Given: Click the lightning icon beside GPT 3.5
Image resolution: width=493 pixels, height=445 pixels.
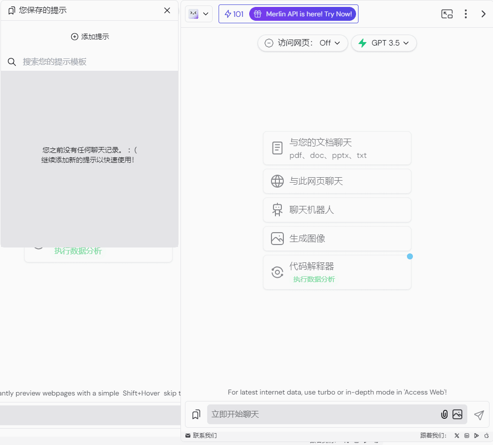Looking at the screenshot, I should pyautogui.click(x=362, y=43).
